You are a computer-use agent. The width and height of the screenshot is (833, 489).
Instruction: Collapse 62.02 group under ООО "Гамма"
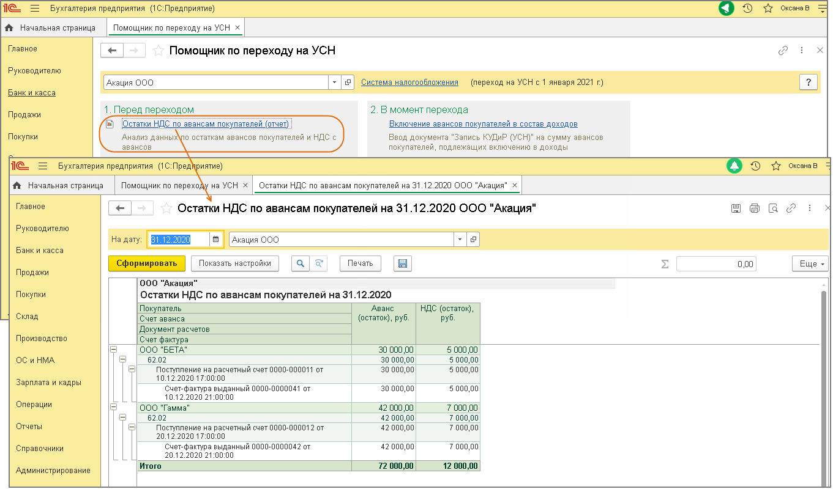point(122,417)
